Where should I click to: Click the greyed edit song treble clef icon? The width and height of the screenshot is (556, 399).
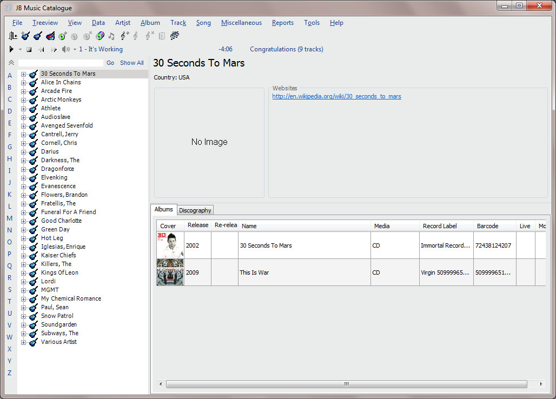(135, 36)
